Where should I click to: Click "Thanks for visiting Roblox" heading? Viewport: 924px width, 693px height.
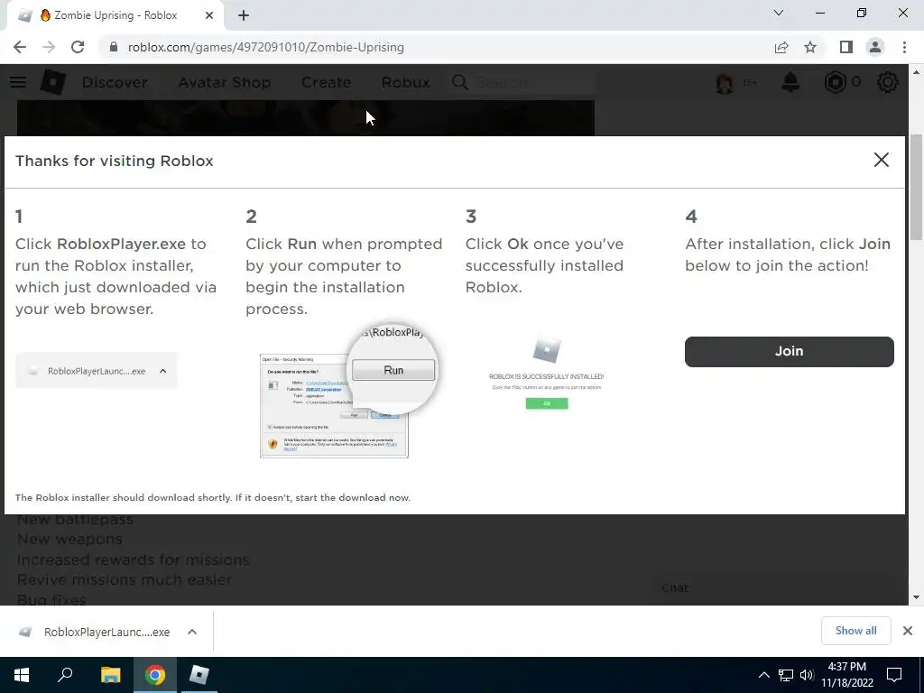tap(115, 161)
